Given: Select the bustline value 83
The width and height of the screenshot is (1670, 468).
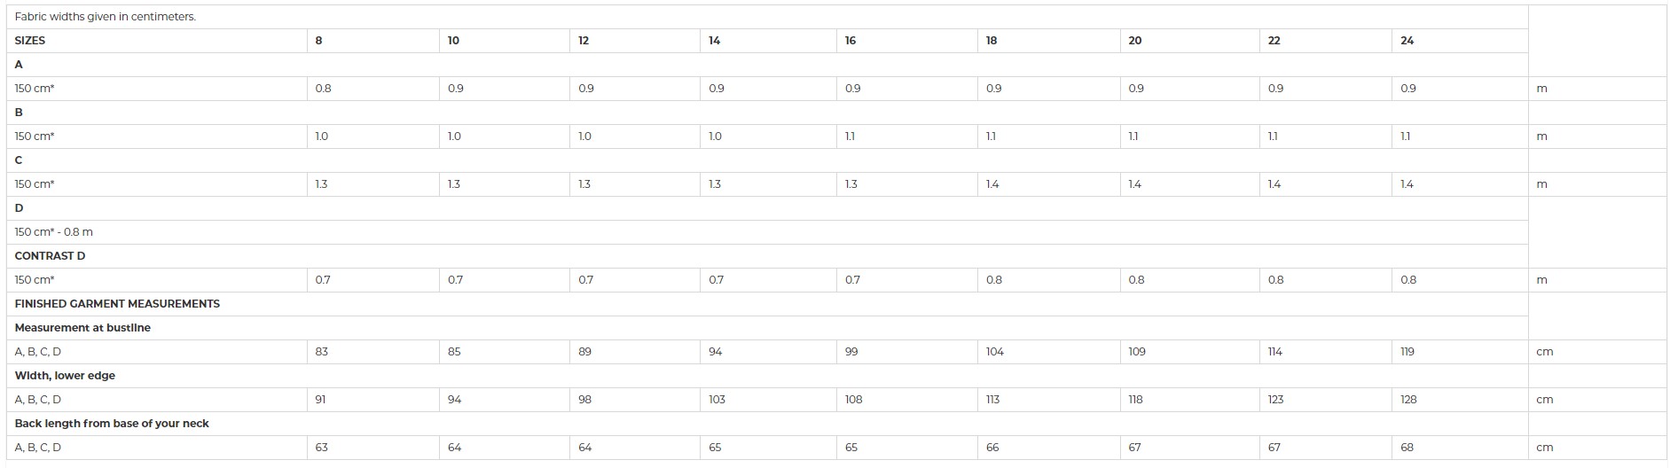Looking at the screenshot, I should point(322,352).
